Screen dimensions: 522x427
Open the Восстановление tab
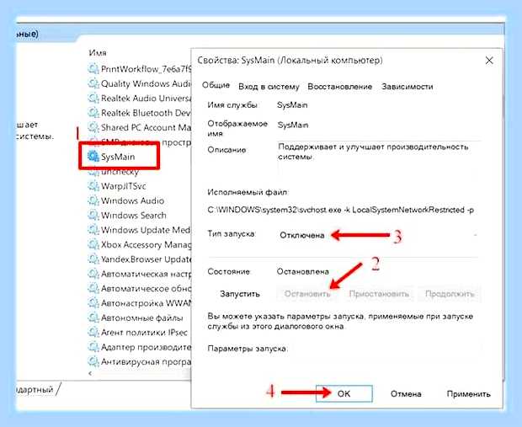[x=339, y=87]
